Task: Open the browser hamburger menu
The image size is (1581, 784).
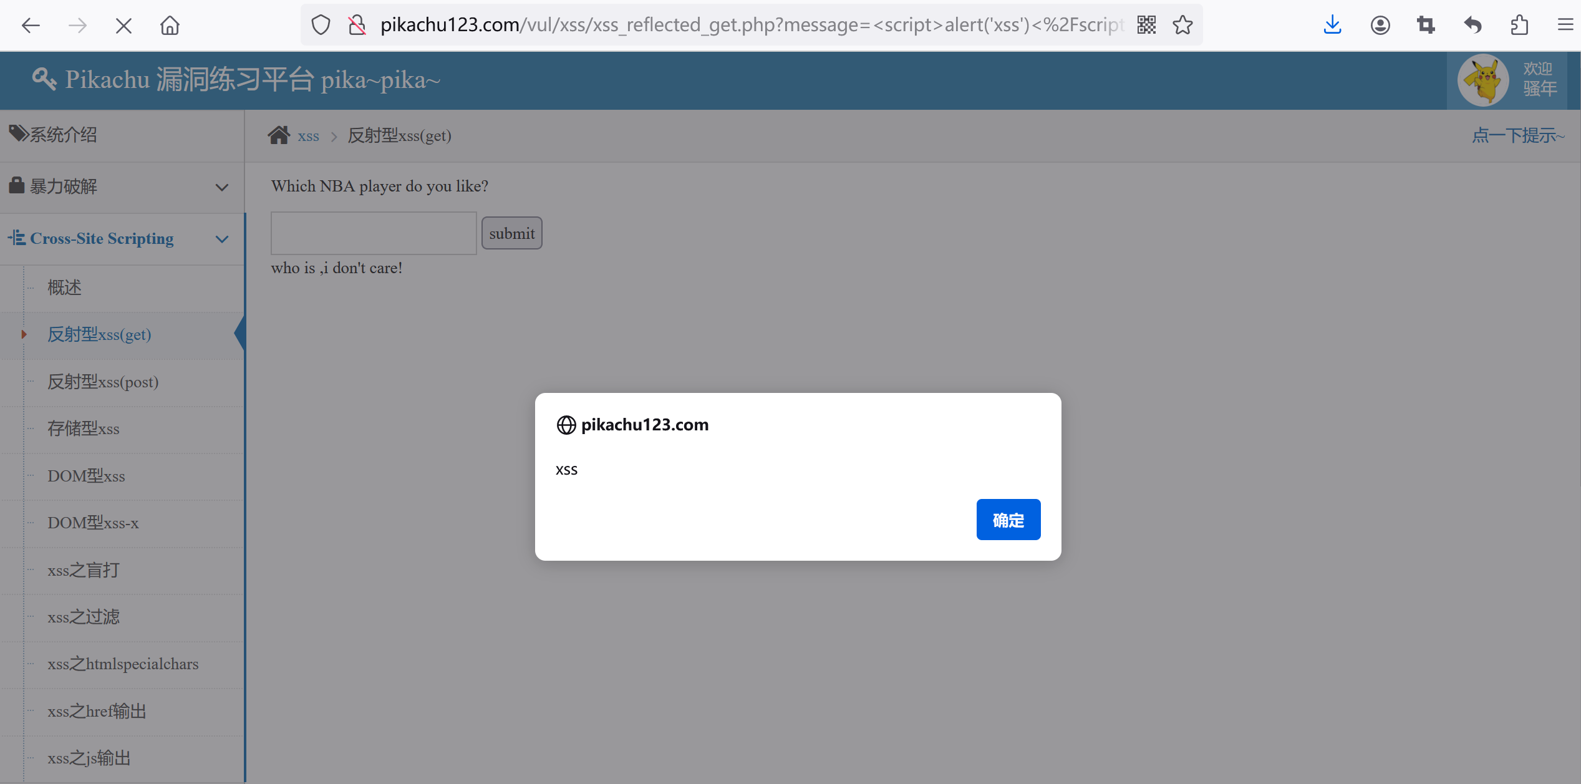Action: [x=1565, y=25]
